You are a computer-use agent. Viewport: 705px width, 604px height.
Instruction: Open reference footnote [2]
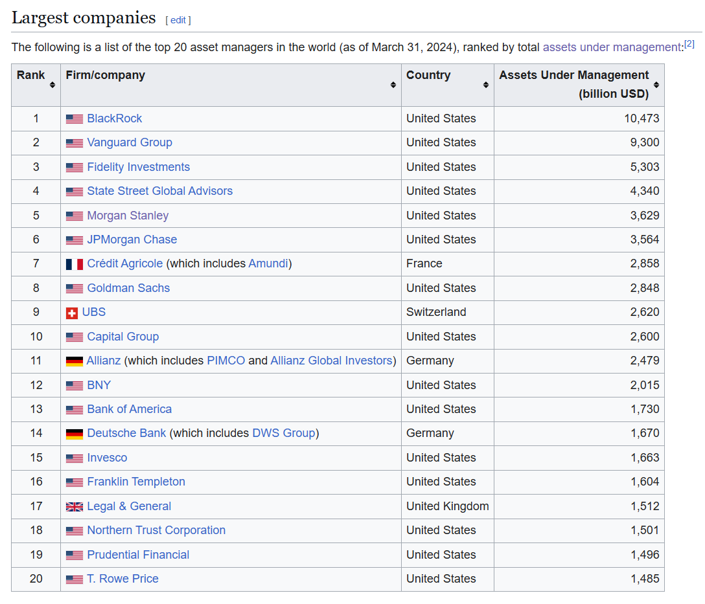689,44
